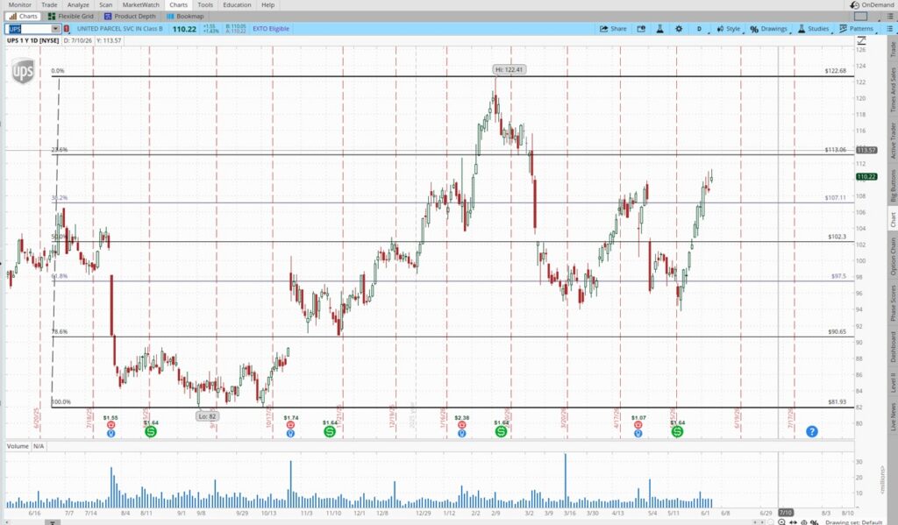Open the OnDemand backtesting mode

pyautogui.click(x=872, y=4)
